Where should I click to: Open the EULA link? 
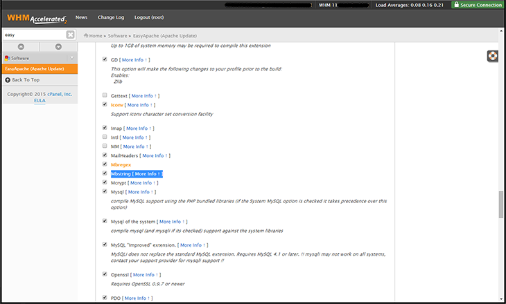40,101
